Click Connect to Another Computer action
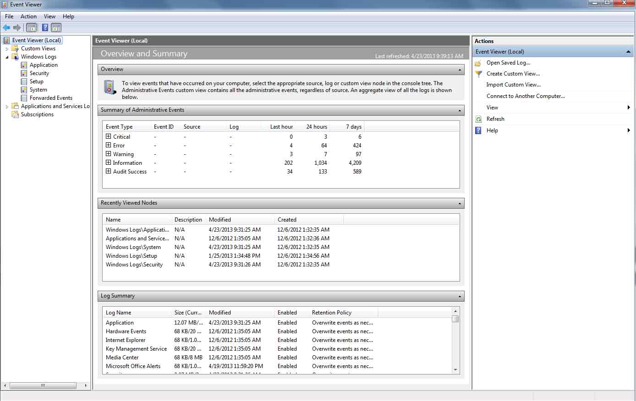Image resolution: width=636 pixels, height=401 pixels. pos(526,96)
